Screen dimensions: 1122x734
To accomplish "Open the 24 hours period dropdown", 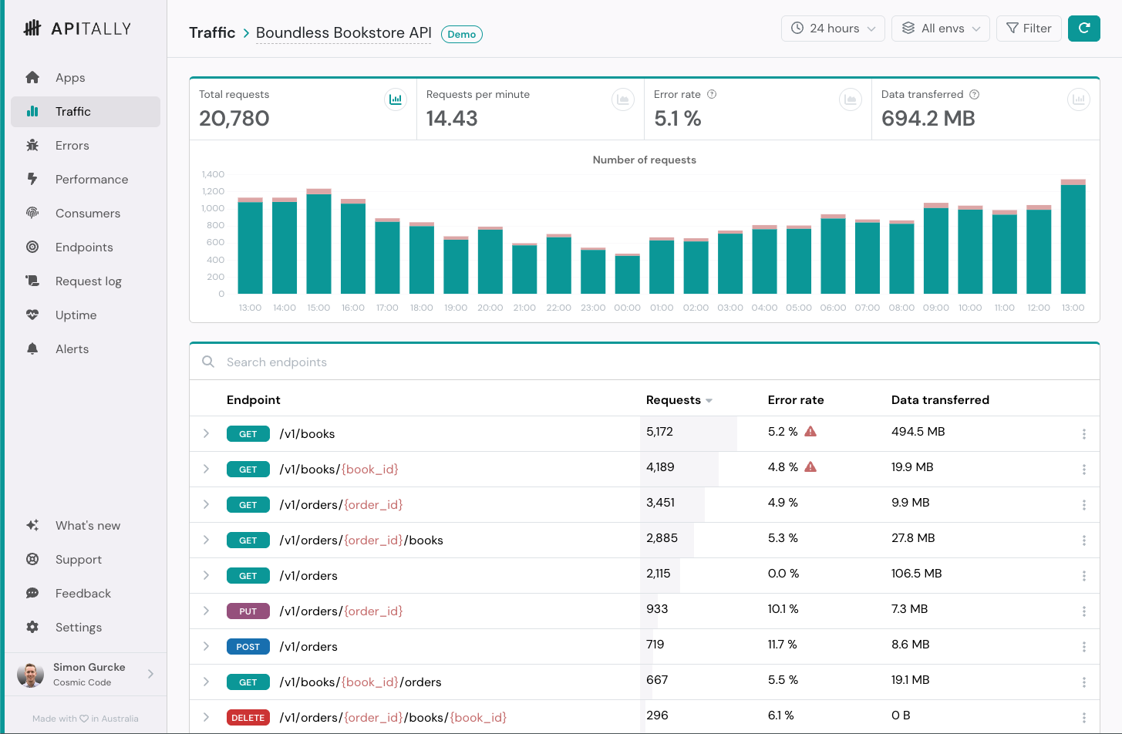I will coord(833,29).
